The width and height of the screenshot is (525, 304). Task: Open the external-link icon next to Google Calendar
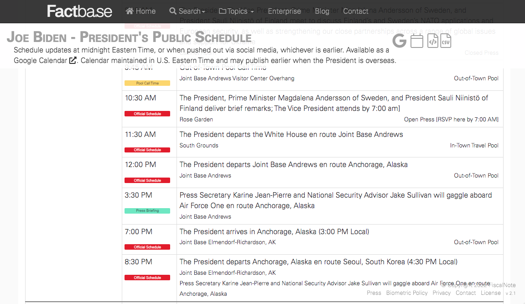point(73,60)
